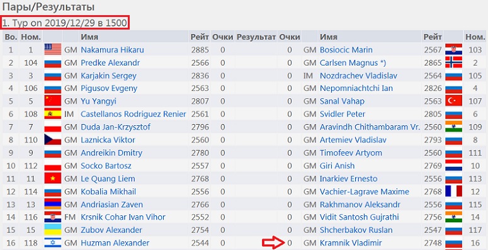Screen dimensions: 488x250
Task: Click Spain flag beside Castellanos Rodriguez Renier
Action: (x=53, y=114)
